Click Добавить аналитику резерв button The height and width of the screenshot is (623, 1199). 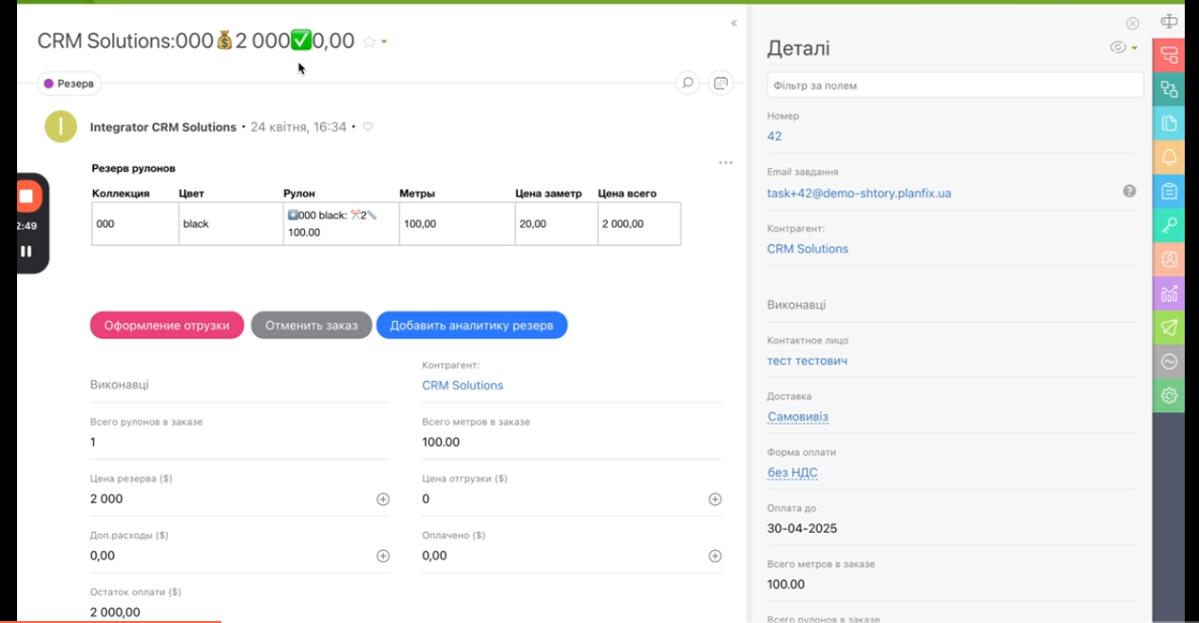[x=471, y=325]
